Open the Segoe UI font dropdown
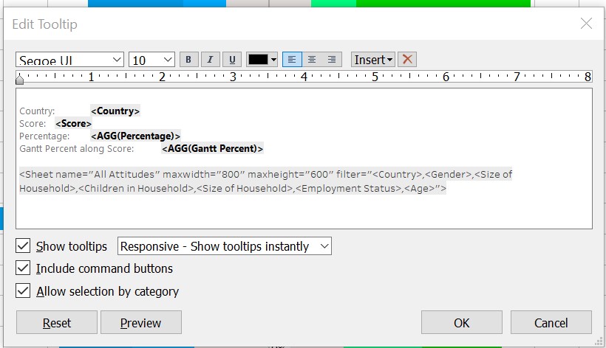Screen dimensions: 606x348 pyautogui.click(x=69, y=60)
